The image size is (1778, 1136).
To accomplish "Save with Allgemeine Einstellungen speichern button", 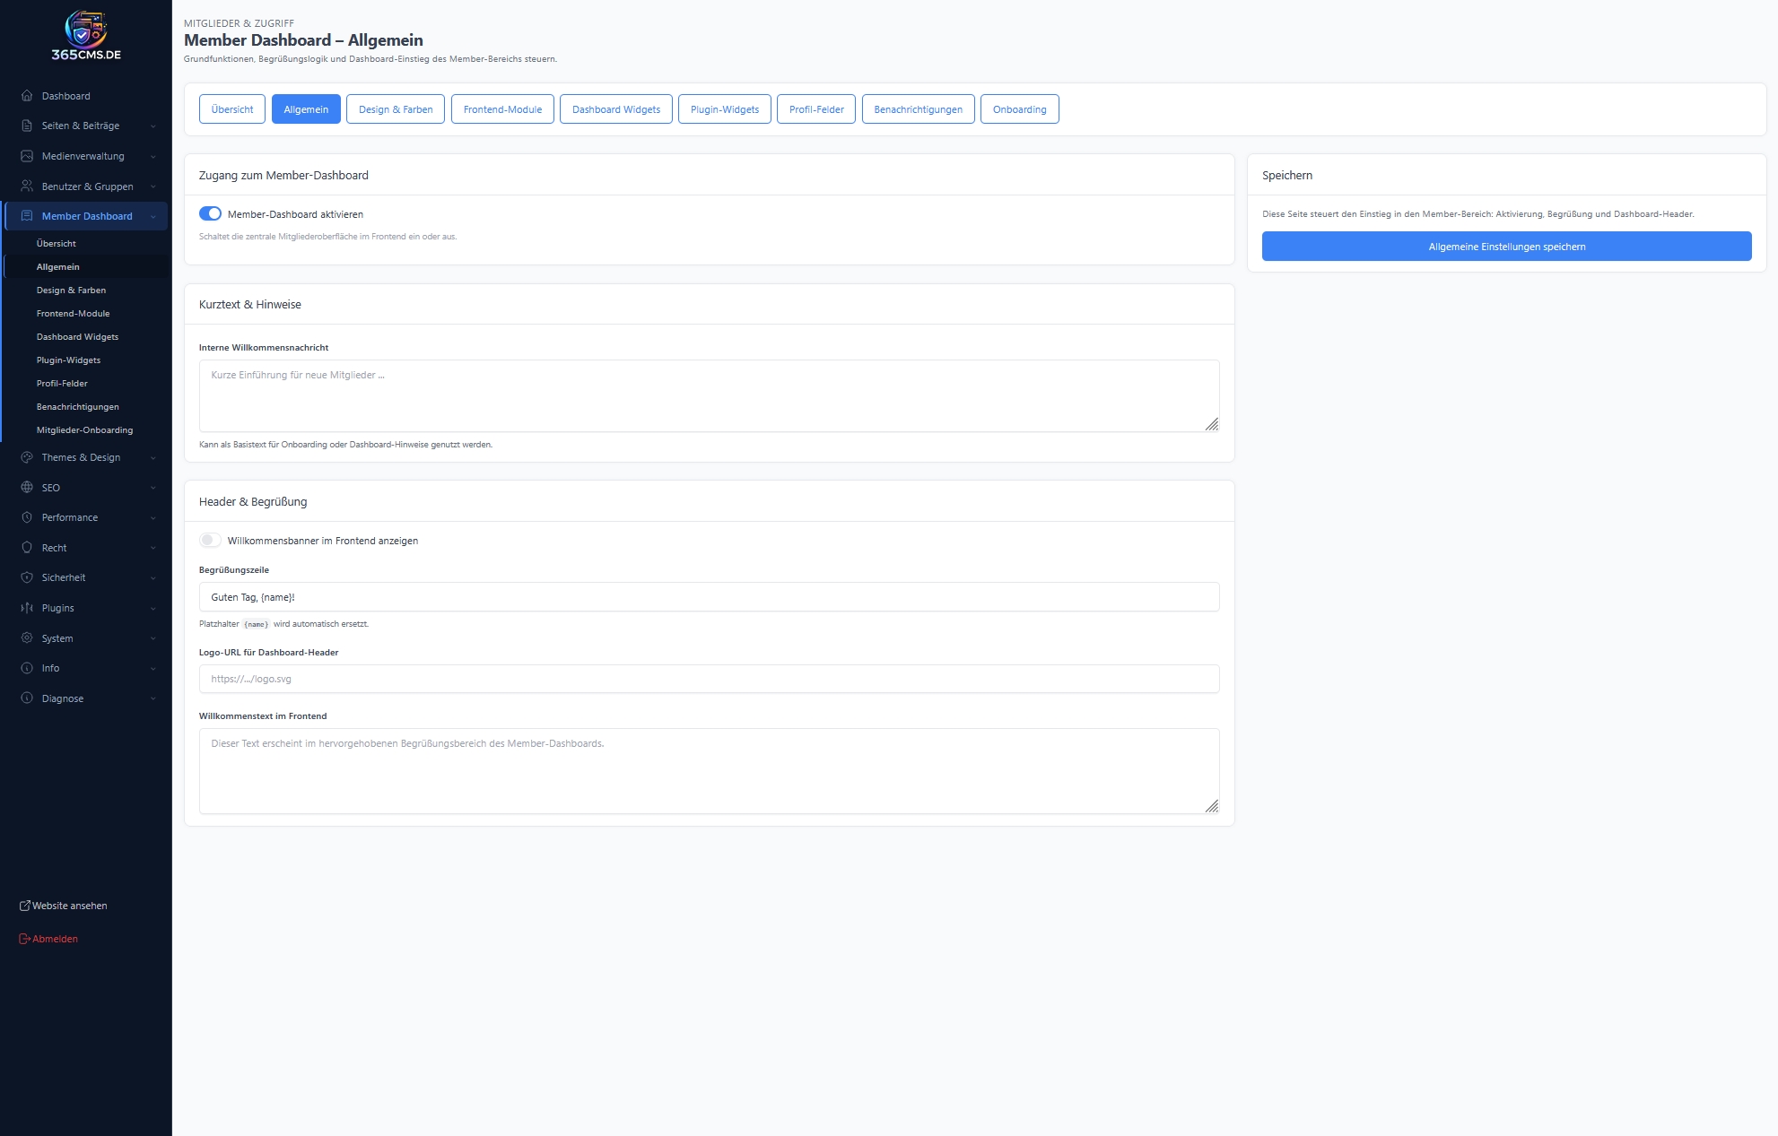I will pos(1506,247).
